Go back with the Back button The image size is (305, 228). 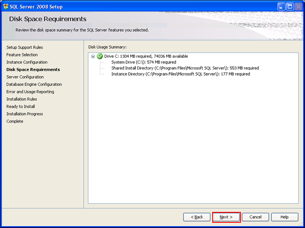point(197,217)
